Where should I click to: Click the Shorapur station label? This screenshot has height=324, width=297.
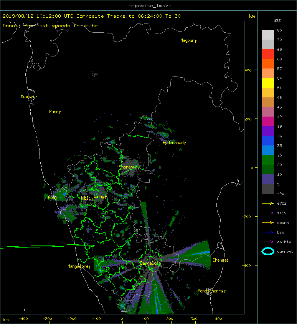pyautogui.click(x=128, y=167)
